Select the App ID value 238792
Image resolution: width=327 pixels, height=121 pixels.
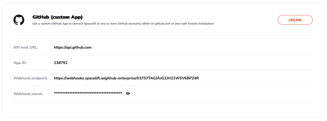click(61, 63)
